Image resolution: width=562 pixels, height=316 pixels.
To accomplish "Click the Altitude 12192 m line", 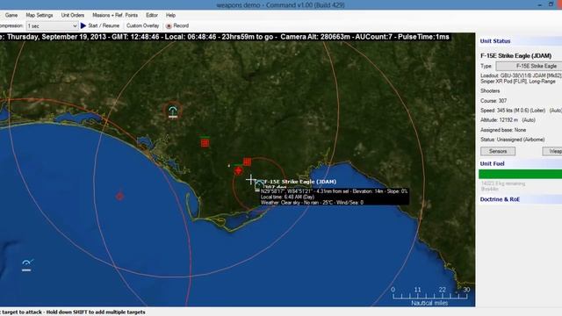I will click(x=508, y=120).
